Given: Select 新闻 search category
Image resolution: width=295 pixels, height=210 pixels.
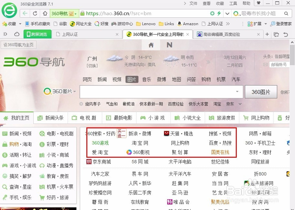Looking at the screenshot, I should [102, 79].
